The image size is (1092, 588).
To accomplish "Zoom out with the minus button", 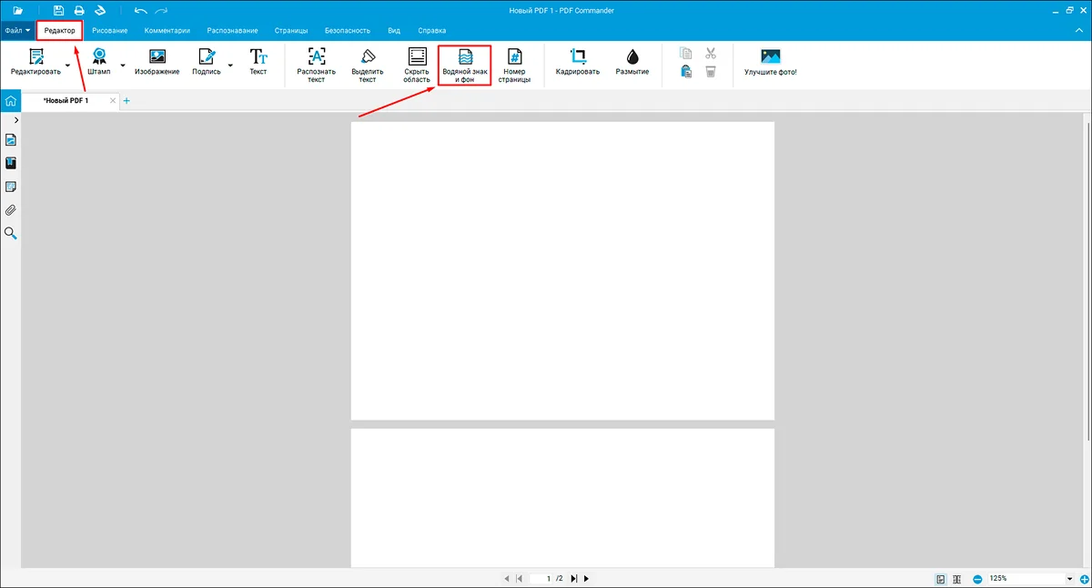I will (976, 579).
